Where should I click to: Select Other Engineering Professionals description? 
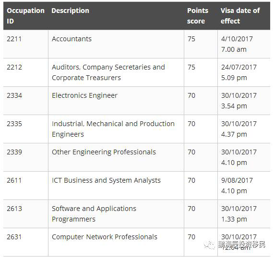coord(104,152)
